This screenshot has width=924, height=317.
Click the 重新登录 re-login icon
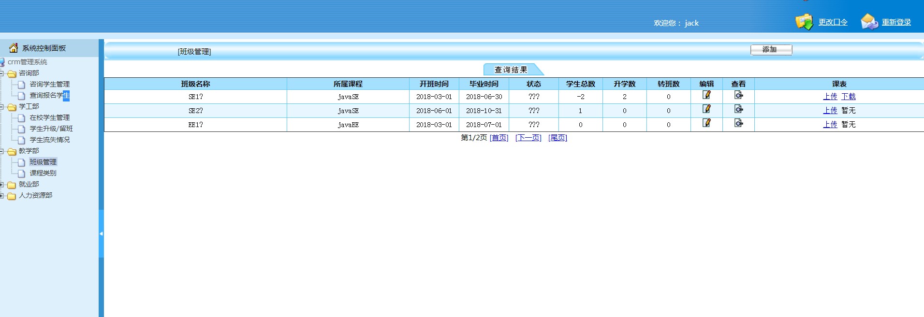point(869,22)
